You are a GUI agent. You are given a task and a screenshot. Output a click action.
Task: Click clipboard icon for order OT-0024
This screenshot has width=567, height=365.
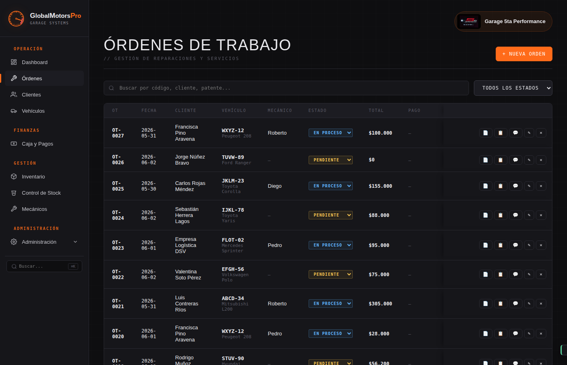click(501, 215)
